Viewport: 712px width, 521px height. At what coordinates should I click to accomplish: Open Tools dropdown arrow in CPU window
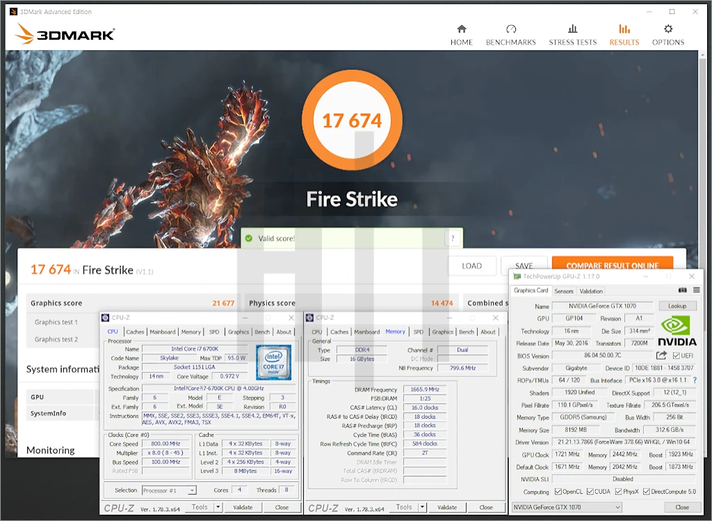point(218,507)
